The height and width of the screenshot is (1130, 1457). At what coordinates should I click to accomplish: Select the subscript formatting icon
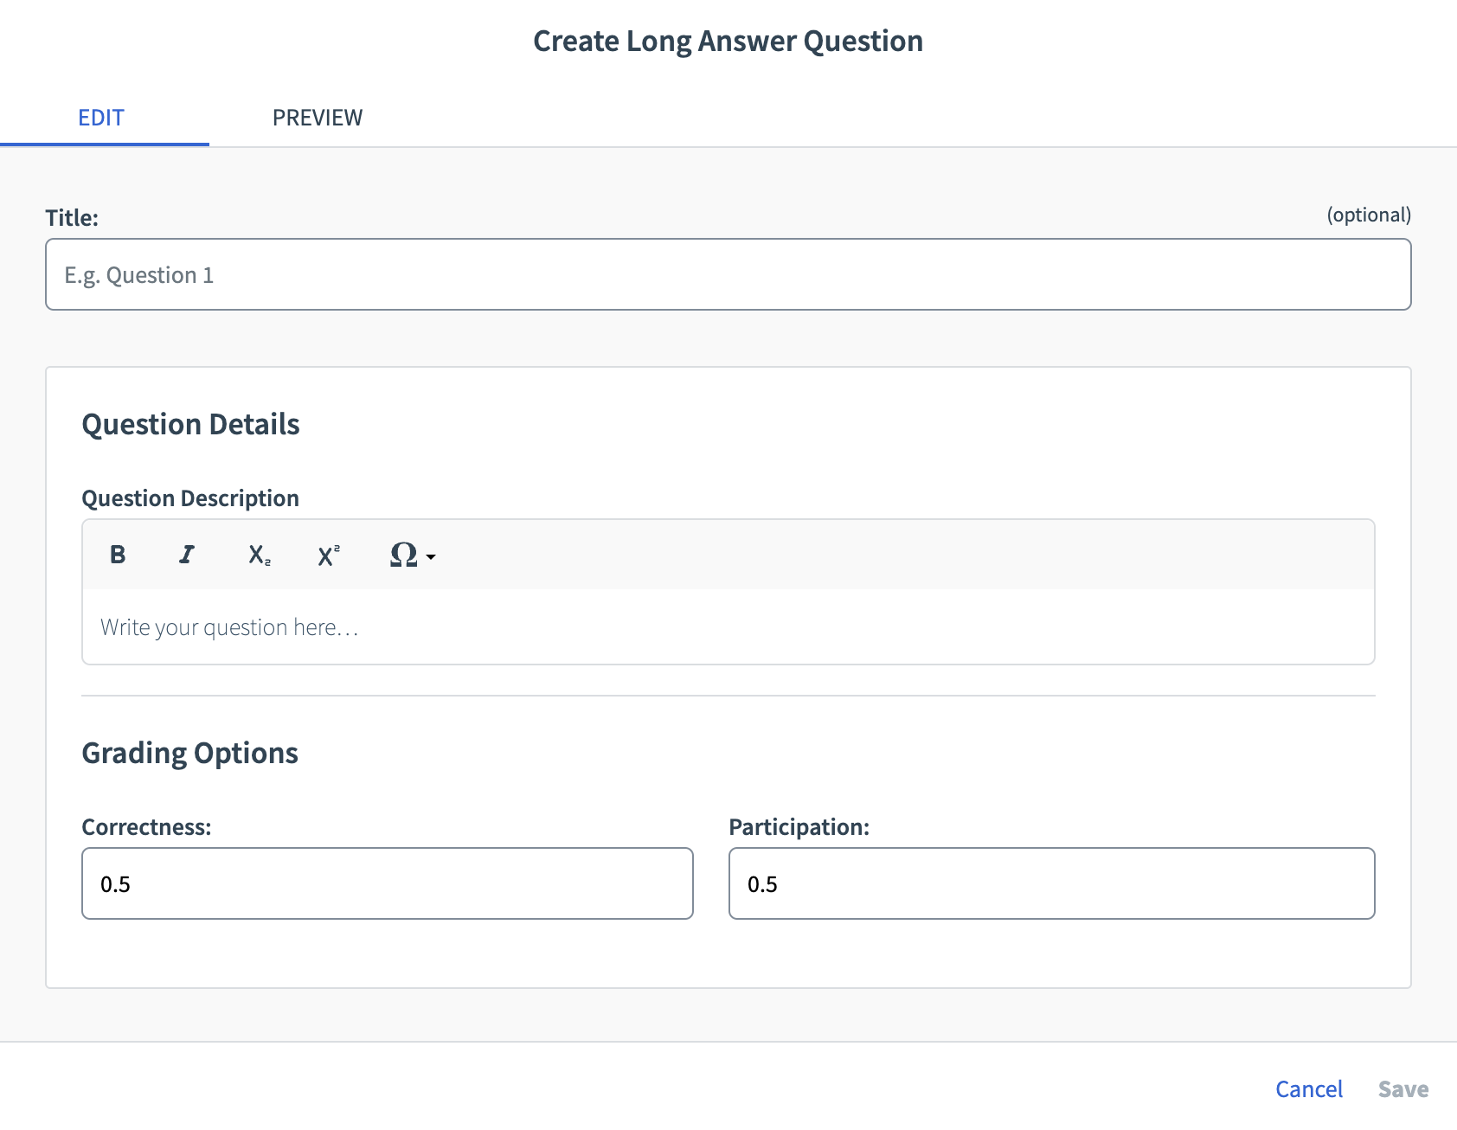tap(258, 555)
